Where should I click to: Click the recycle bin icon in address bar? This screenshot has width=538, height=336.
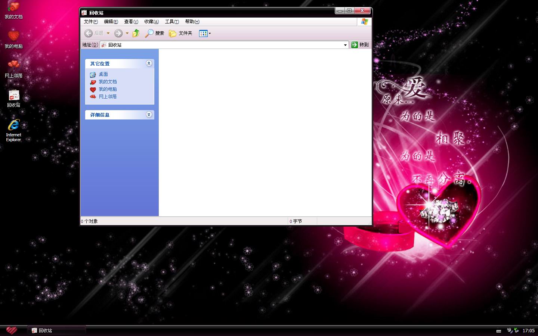pos(104,45)
